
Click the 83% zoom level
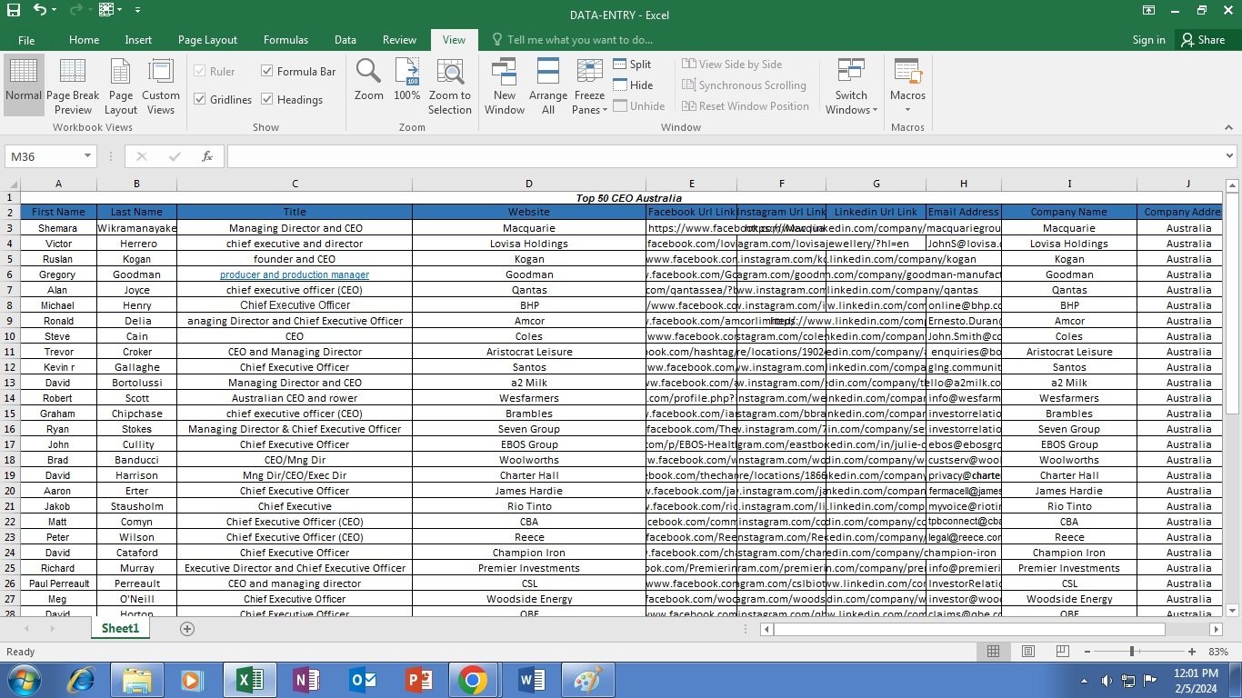1218,652
